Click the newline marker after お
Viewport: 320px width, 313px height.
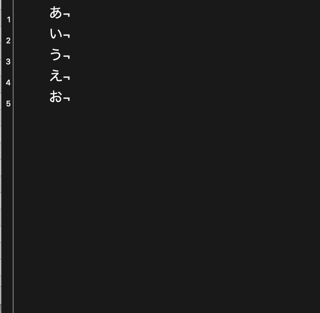(x=66, y=98)
